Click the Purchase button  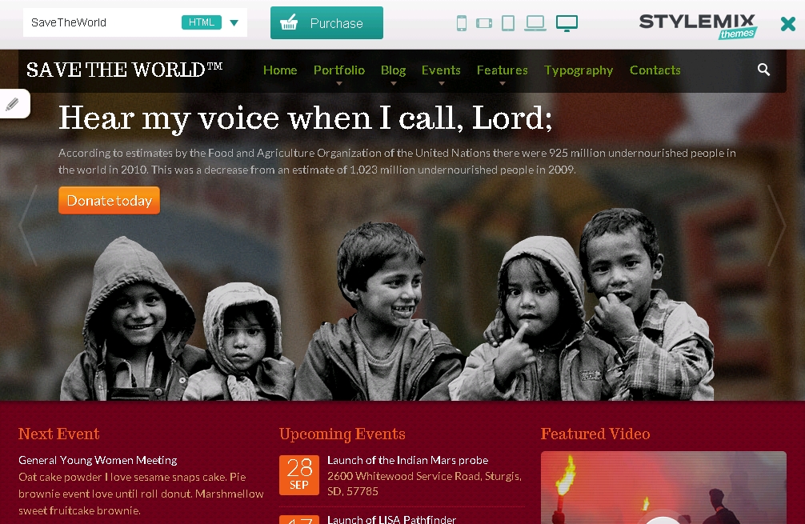click(x=326, y=23)
